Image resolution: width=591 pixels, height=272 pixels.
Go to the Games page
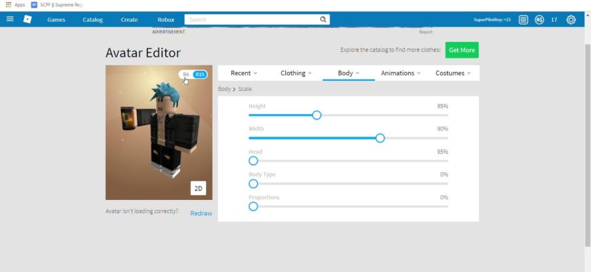click(x=56, y=20)
